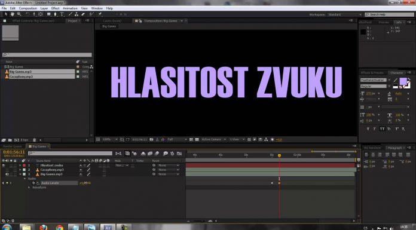Select the Hand tool
The height and width of the screenshot is (230, 416).
pyautogui.click(x=13, y=14)
